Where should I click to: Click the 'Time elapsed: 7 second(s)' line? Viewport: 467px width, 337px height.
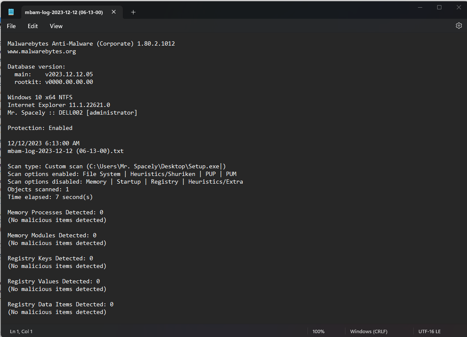pyautogui.click(x=50, y=197)
